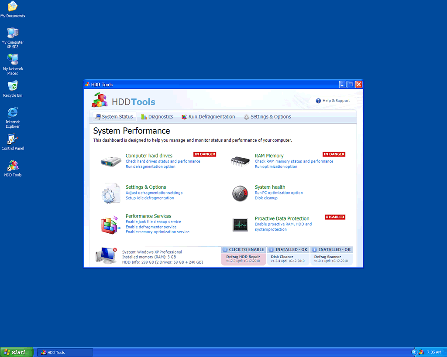Screen dimensions: 447x357
Task: Click the RAM memory chip icon
Action: click(x=240, y=161)
